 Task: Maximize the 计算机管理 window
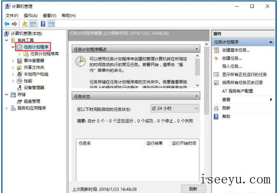pos(252,6)
